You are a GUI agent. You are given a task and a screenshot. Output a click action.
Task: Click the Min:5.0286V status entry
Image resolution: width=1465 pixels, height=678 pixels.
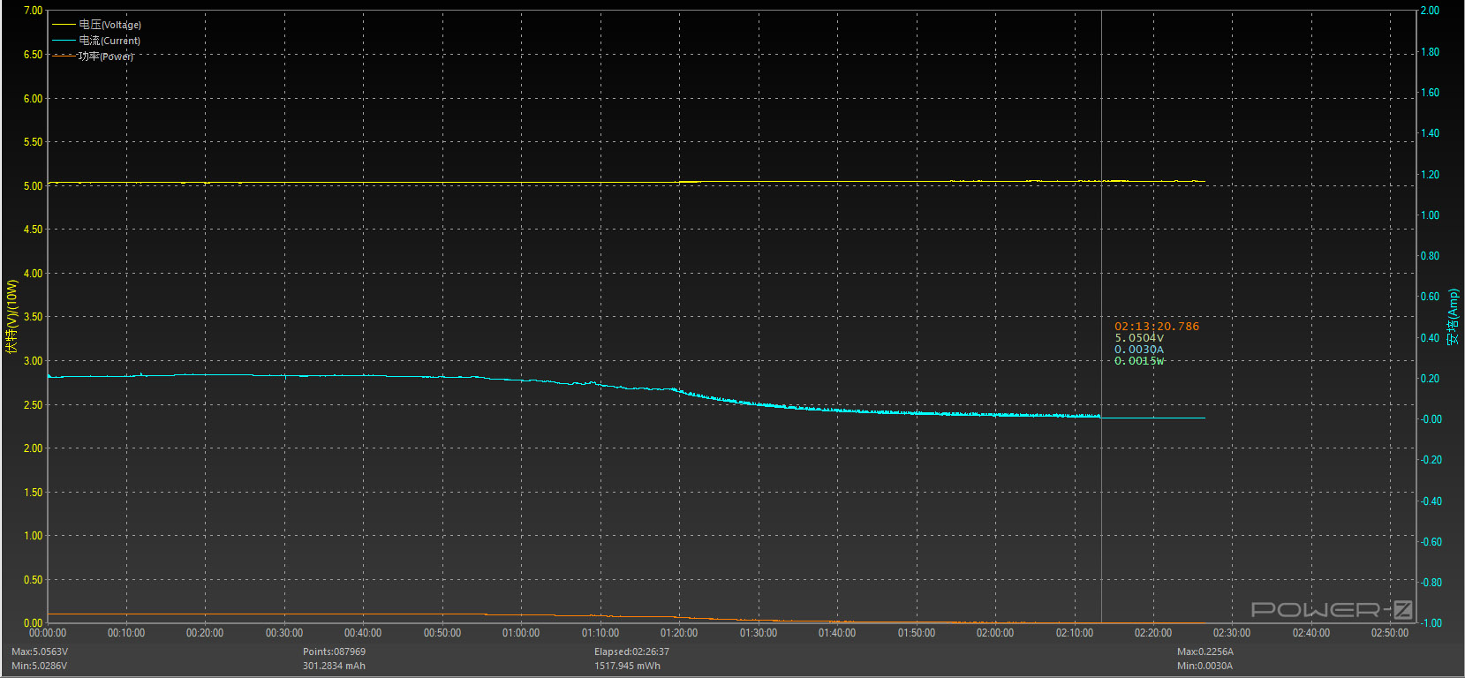[x=39, y=666]
